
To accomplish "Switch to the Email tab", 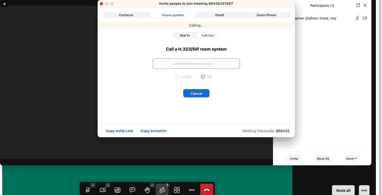I will (220, 15).
